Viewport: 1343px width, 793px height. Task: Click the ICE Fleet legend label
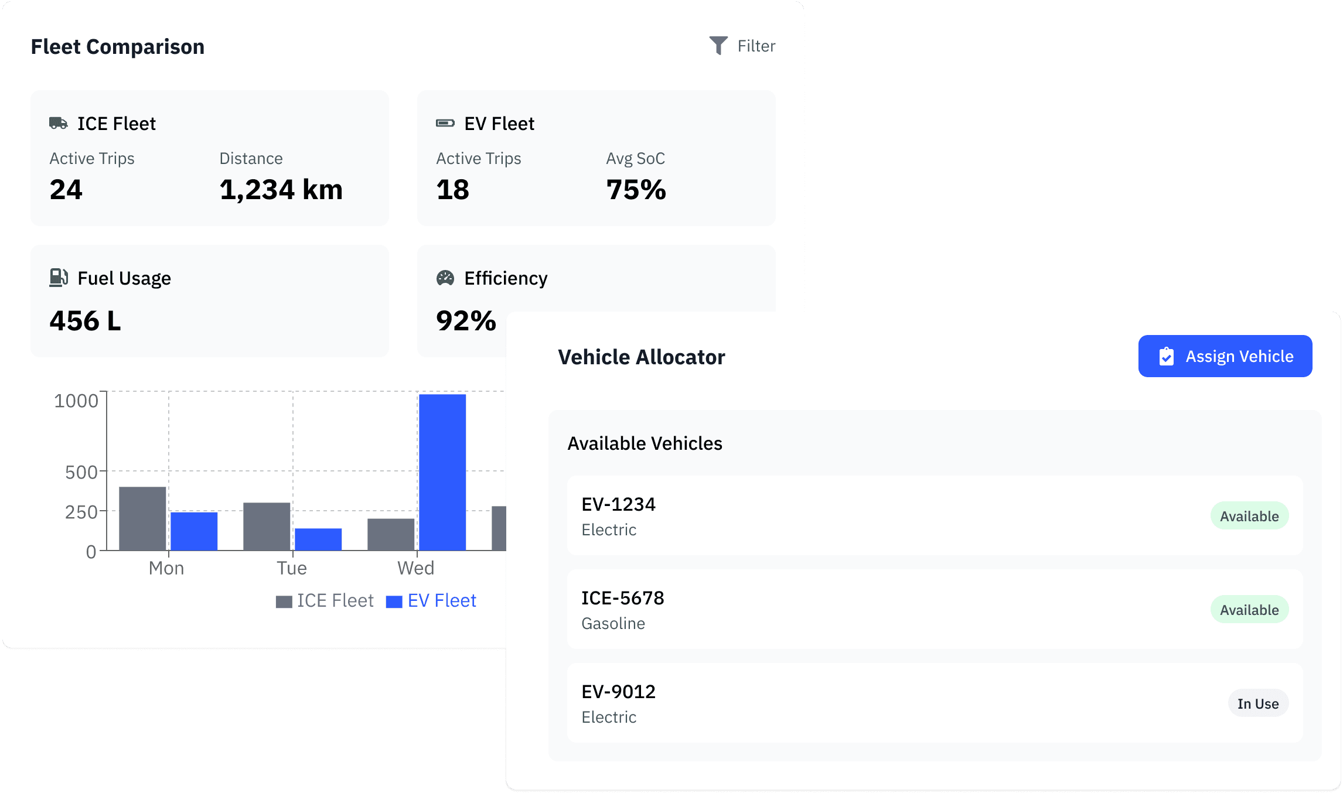335,601
